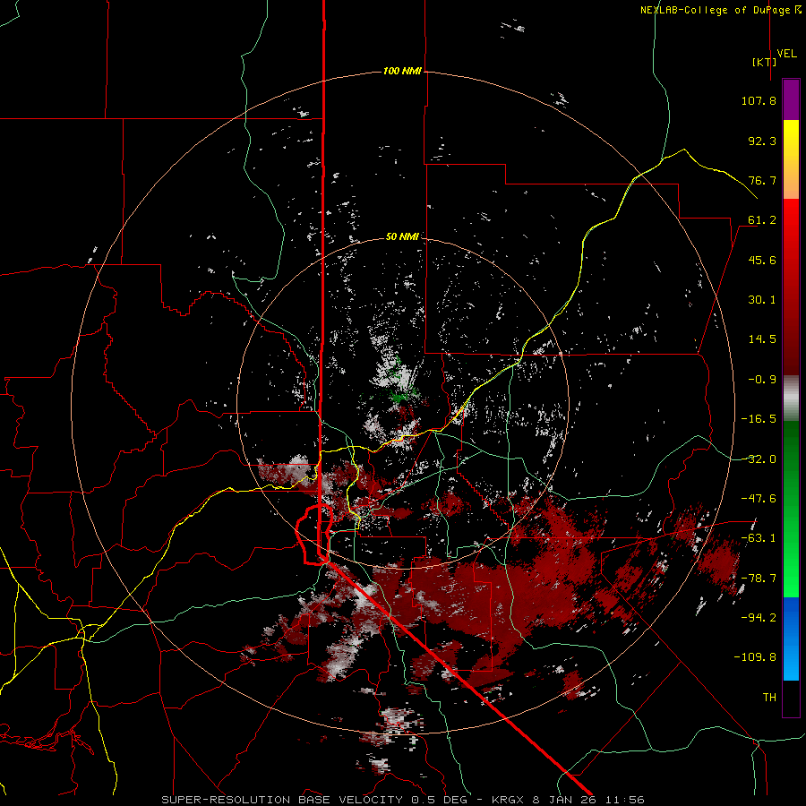Click the KRGX station identifier

pos(508,800)
